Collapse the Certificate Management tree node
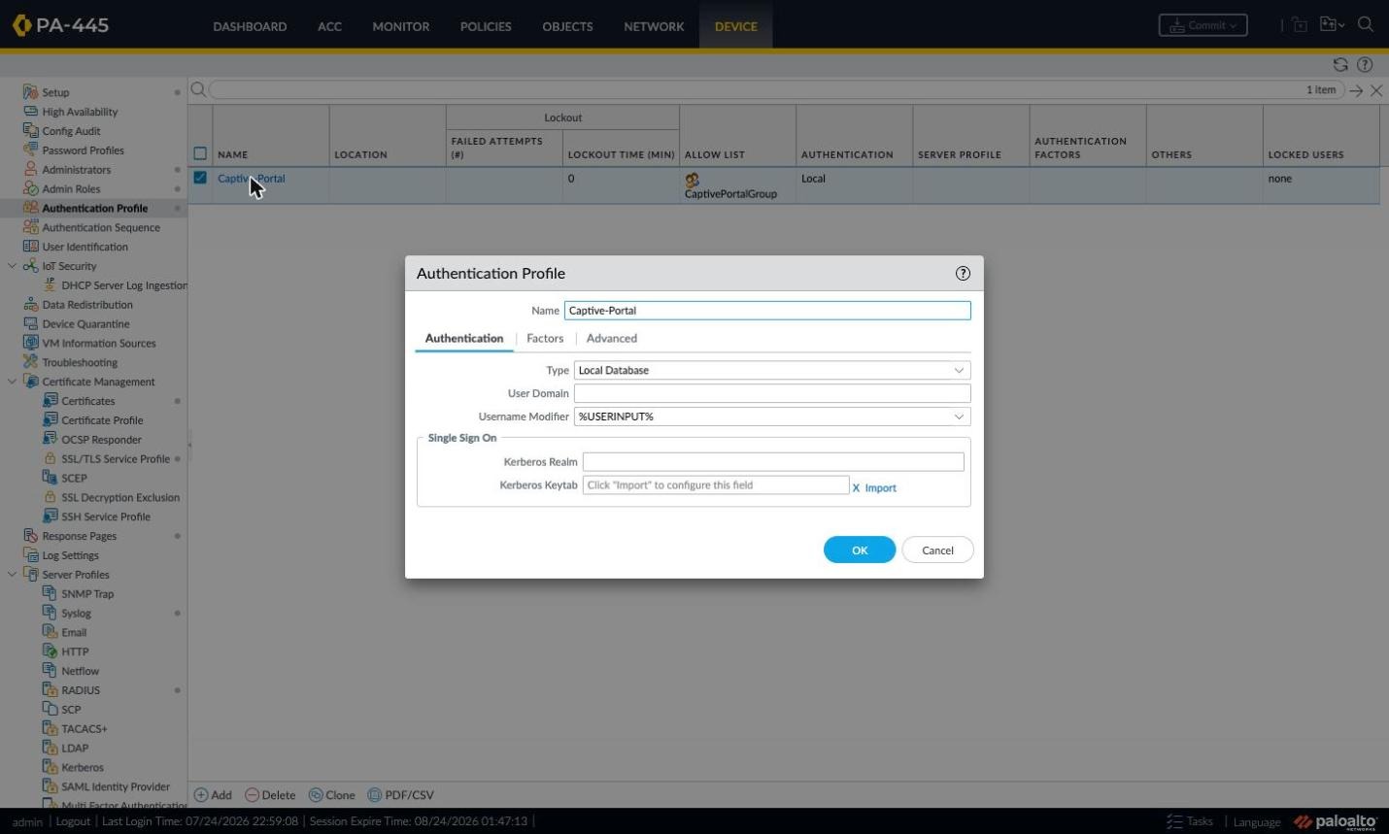The height and width of the screenshot is (834, 1389). pyautogui.click(x=12, y=382)
